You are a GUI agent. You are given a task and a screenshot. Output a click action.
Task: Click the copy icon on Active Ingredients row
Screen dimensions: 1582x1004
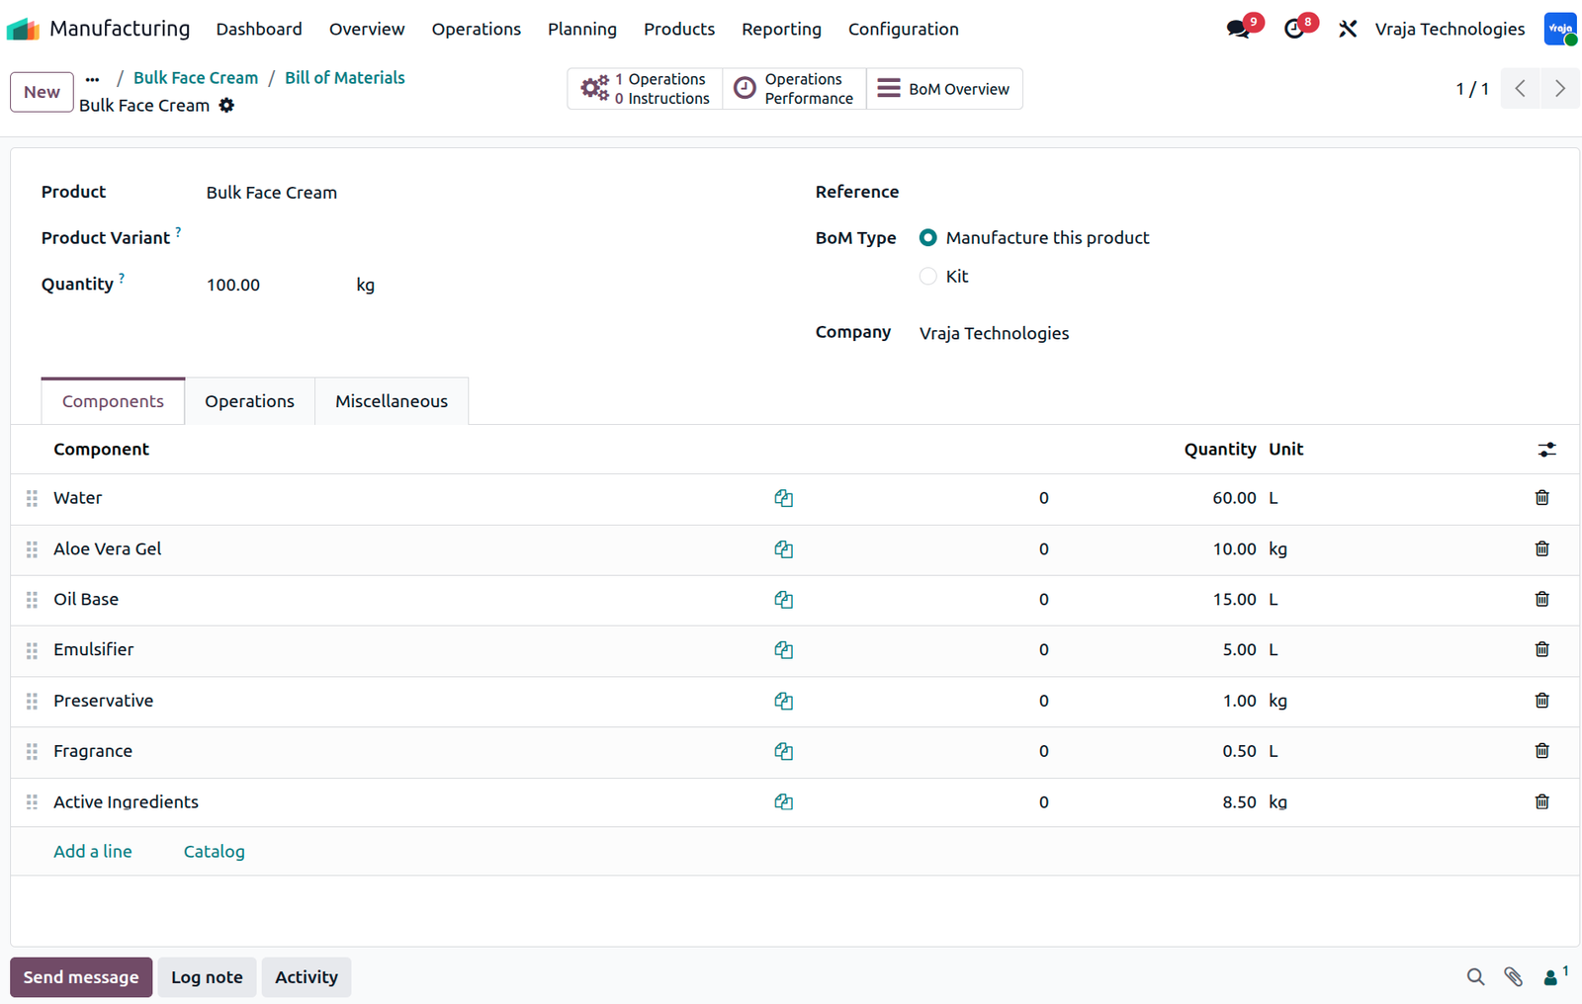[x=783, y=801]
